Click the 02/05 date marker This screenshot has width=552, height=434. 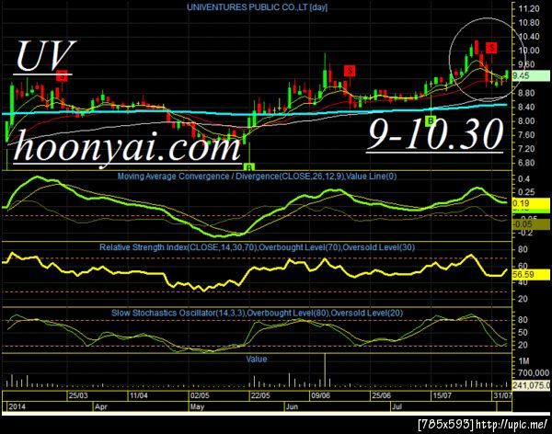(200, 395)
